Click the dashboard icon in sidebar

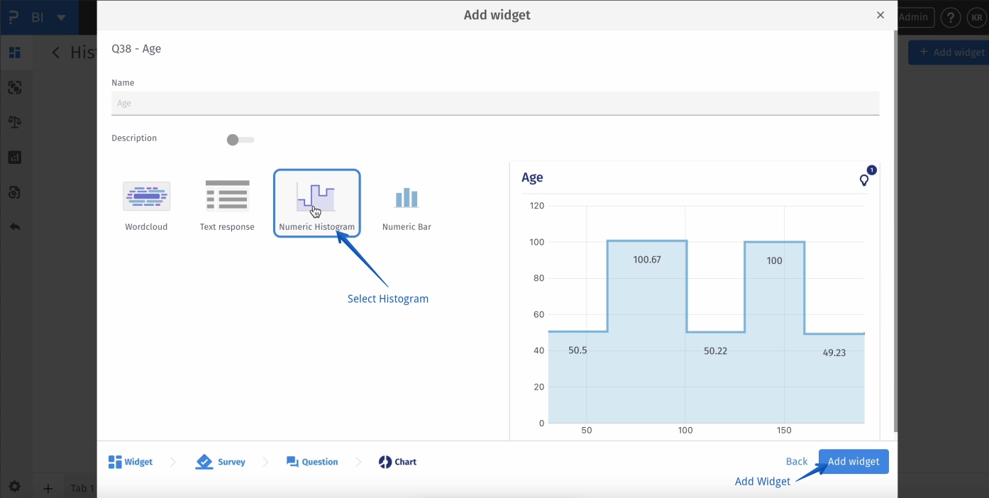pos(15,52)
